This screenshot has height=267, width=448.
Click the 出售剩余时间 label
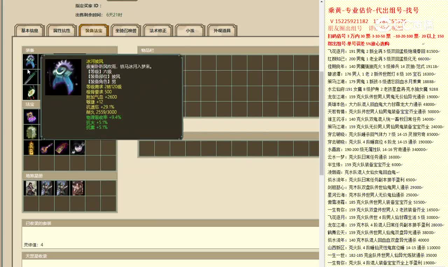(x=89, y=15)
